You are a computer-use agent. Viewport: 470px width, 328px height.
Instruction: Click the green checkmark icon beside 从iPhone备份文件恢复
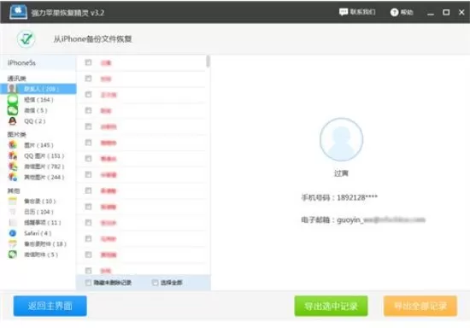(26, 39)
